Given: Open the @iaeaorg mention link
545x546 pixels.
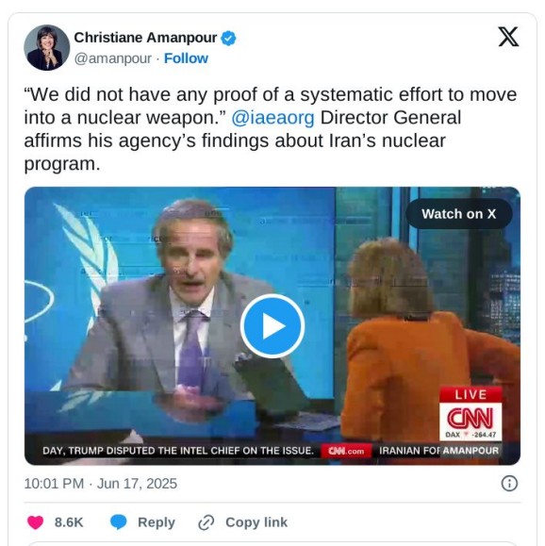Looking at the screenshot, I should 272,118.
